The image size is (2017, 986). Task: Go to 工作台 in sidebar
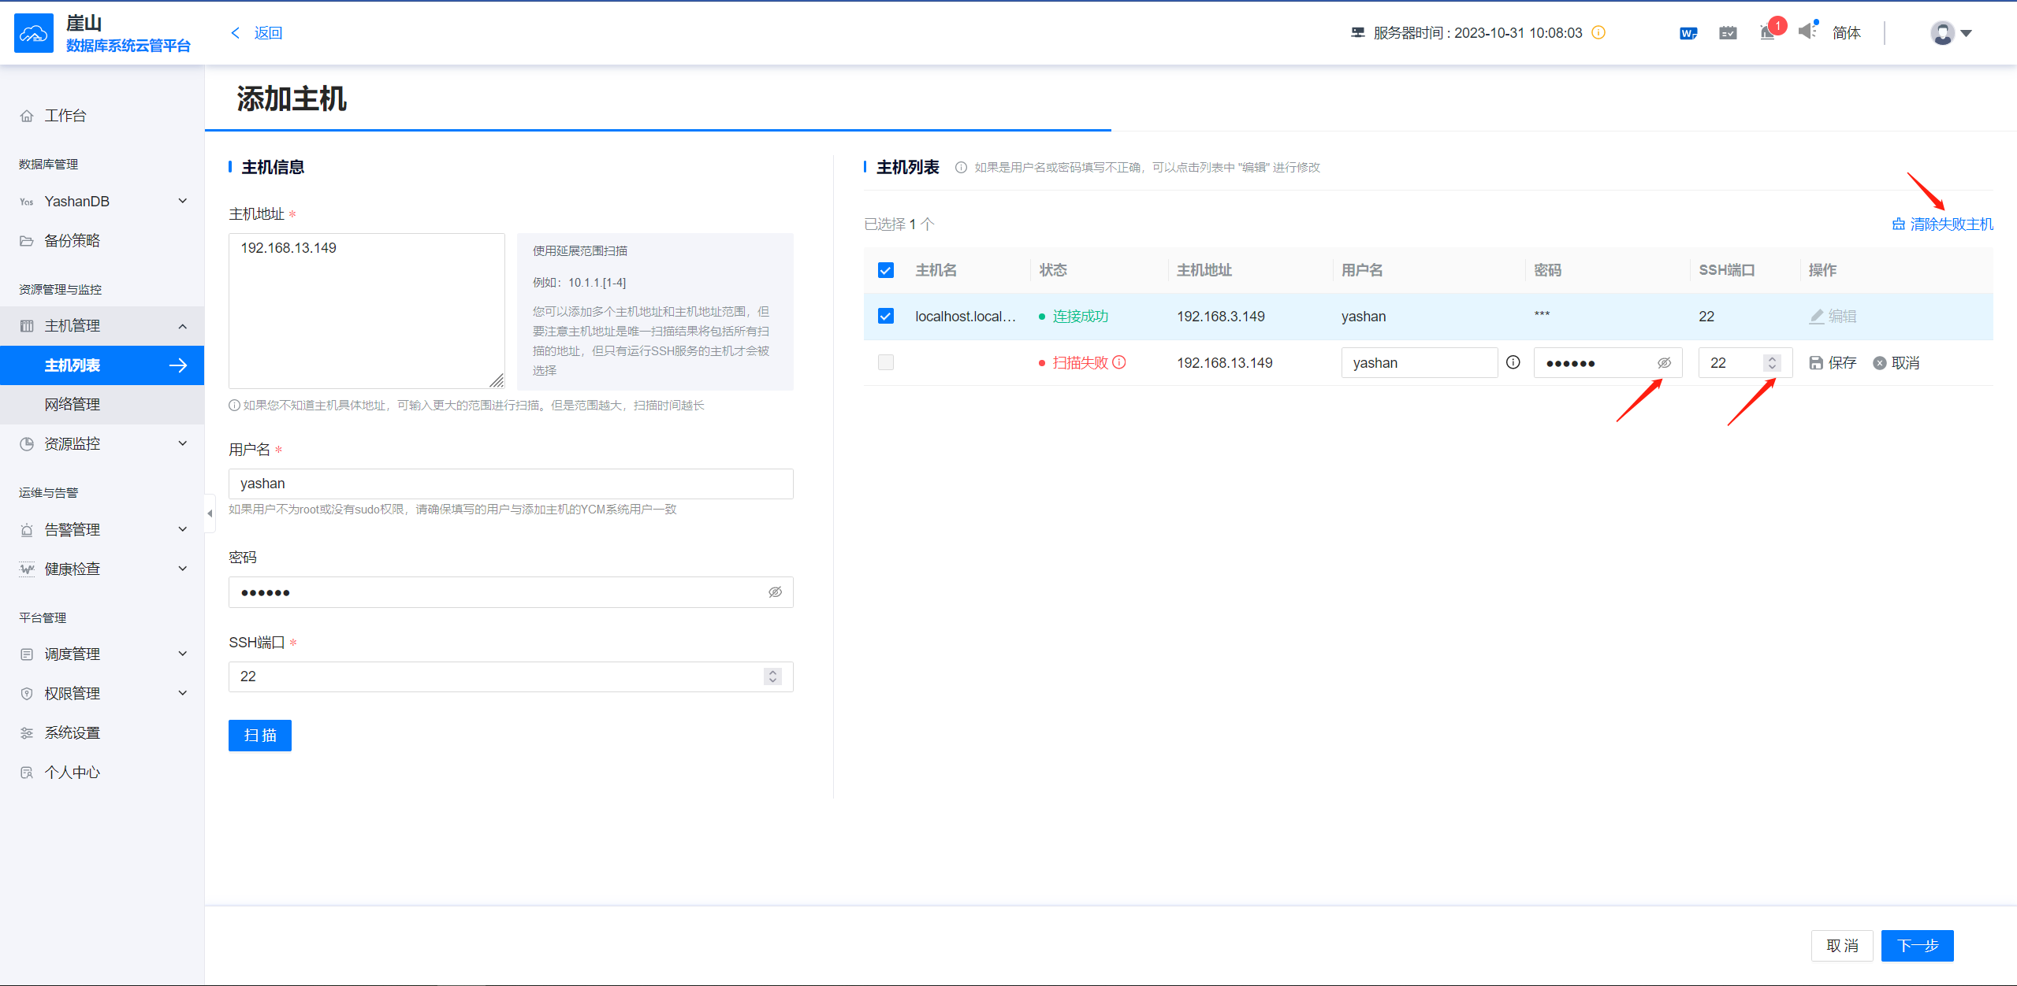65,116
